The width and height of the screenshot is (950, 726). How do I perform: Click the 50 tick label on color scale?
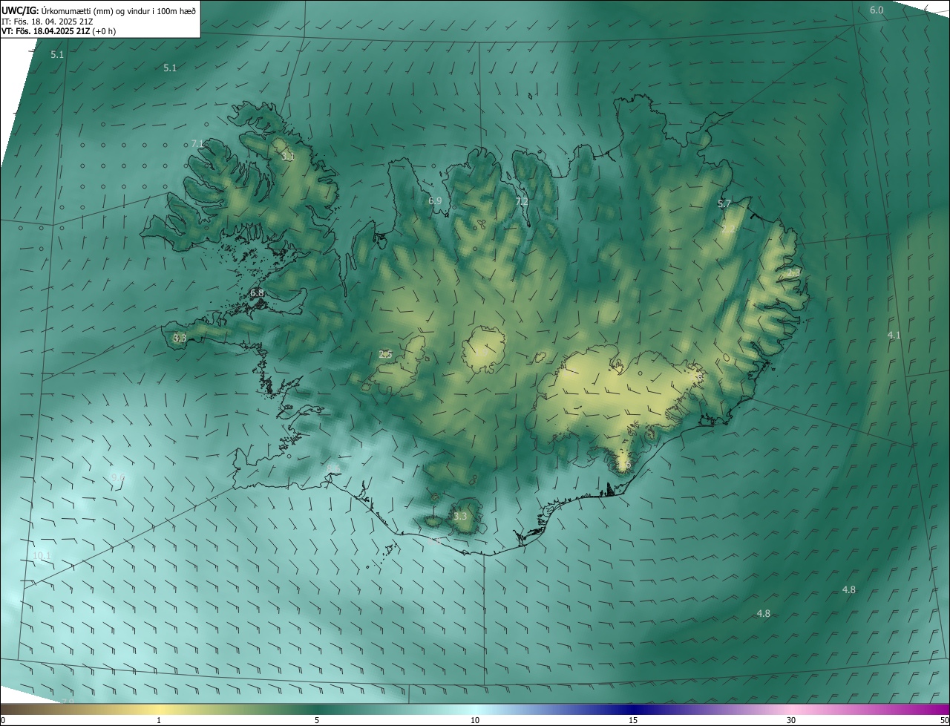click(944, 720)
